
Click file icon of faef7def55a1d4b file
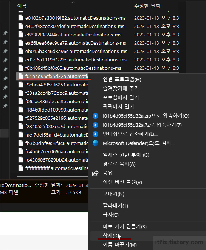click(21, 135)
